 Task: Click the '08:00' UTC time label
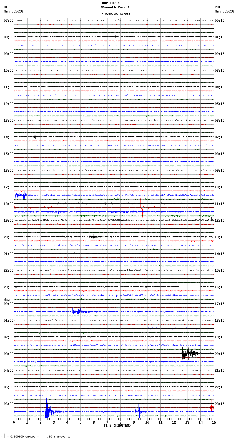(x=9, y=37)
